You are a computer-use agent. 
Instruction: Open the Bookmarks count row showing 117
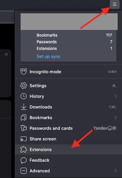coord(74,35)
